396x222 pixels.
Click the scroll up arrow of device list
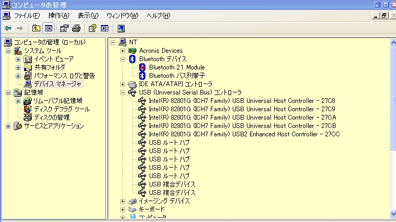click(393, 42)
